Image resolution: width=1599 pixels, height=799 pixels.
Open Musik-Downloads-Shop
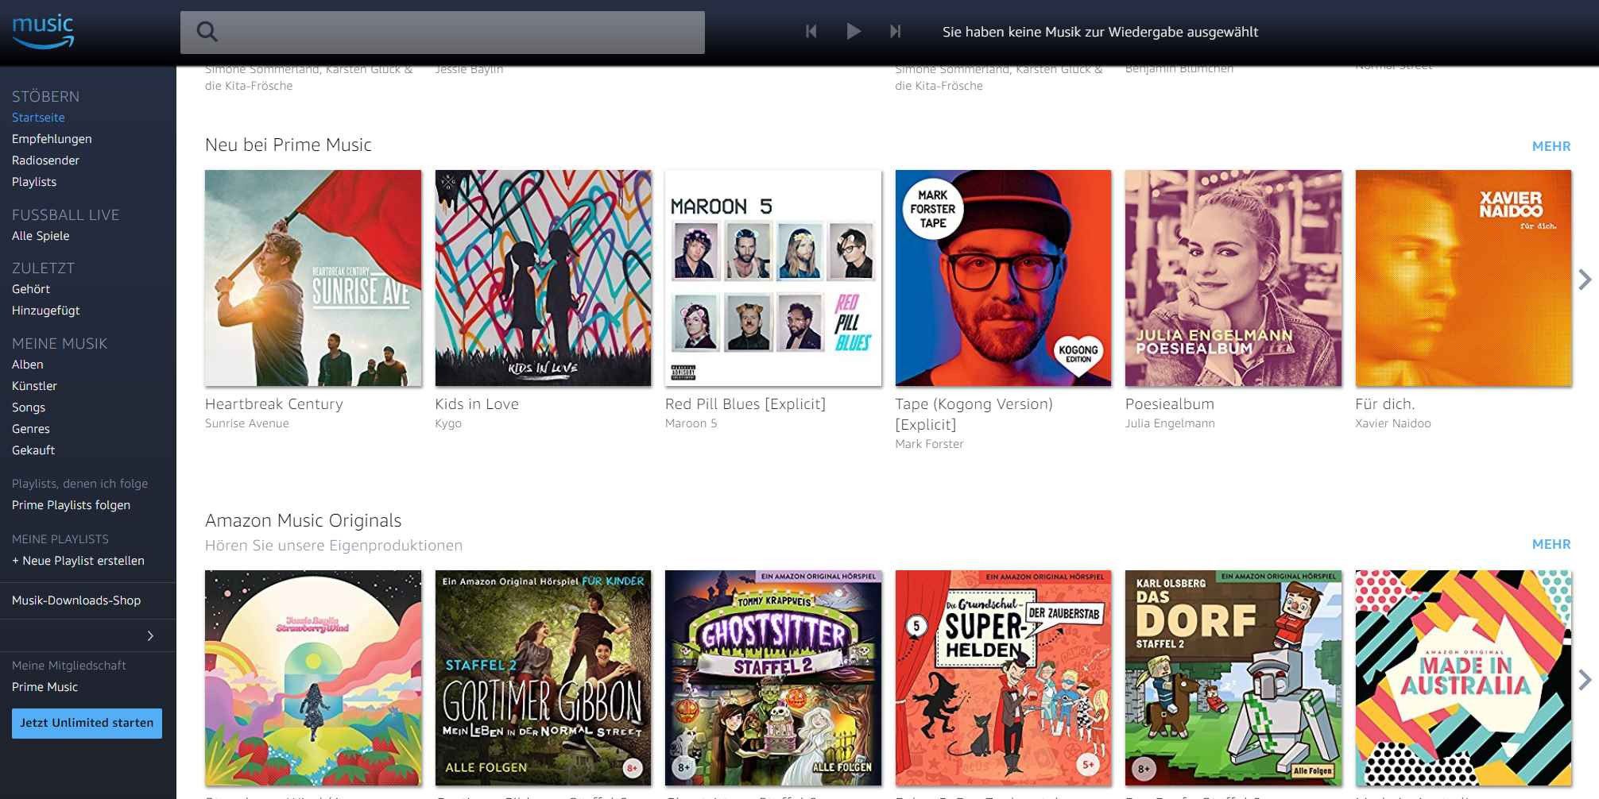tap(76, 600)
